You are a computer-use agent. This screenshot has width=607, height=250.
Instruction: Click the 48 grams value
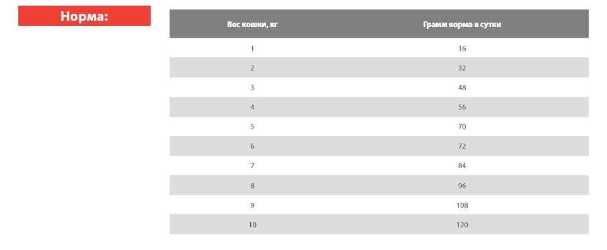462,88
